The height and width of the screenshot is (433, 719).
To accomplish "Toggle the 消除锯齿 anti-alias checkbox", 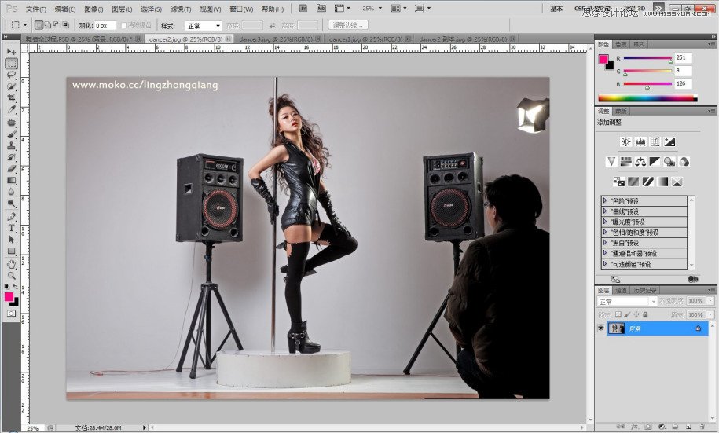I will pos(123,25).
